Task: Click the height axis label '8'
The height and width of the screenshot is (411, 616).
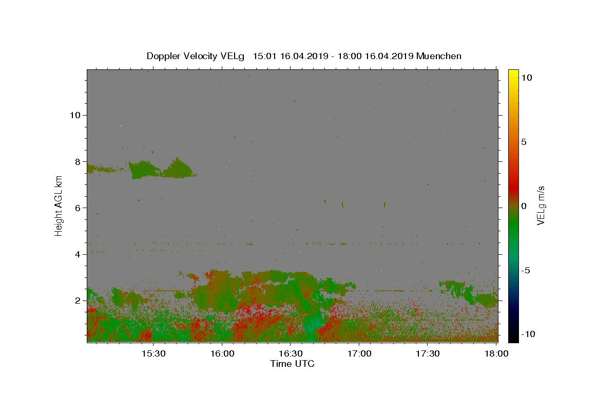Action: (78, 161)
